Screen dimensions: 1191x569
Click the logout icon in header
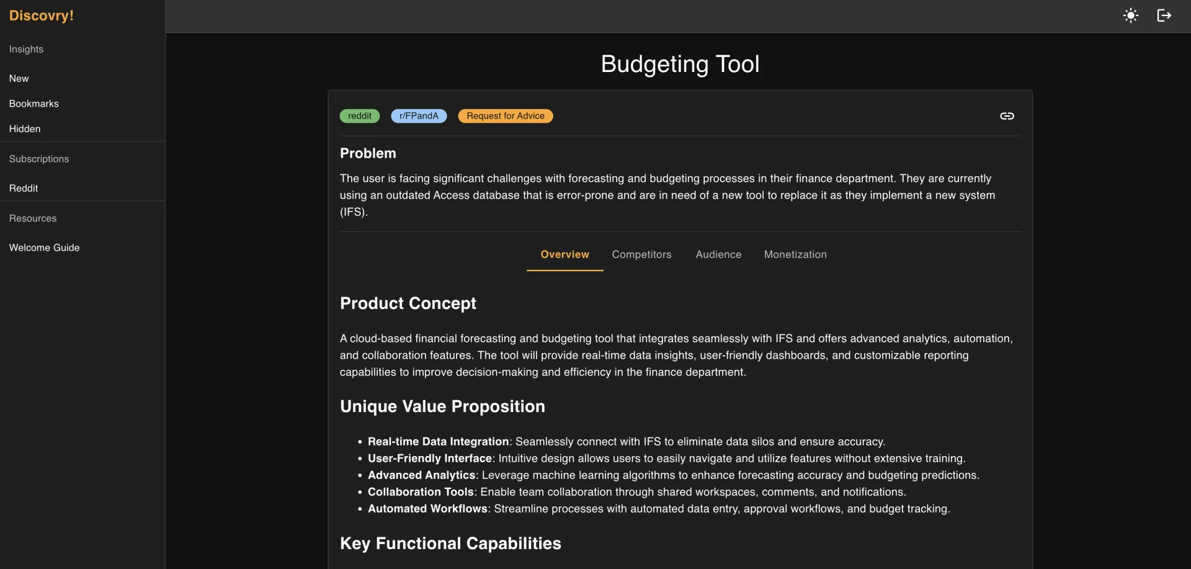pos(1164,16)
